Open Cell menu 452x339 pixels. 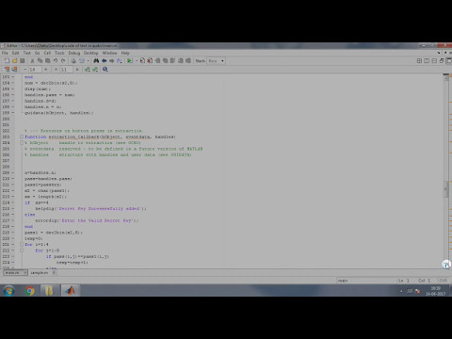tap(47, 53)
